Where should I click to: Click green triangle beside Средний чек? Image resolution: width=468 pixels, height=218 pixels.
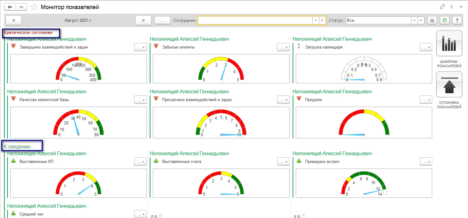pos(13,213)
